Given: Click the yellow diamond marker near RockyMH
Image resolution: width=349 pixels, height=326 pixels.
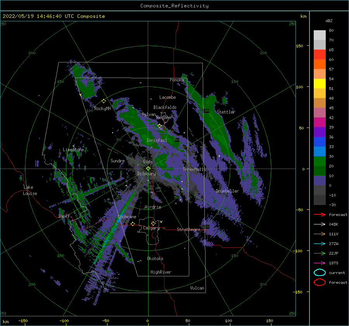Looking at the screenshot, I should point(104,101).
